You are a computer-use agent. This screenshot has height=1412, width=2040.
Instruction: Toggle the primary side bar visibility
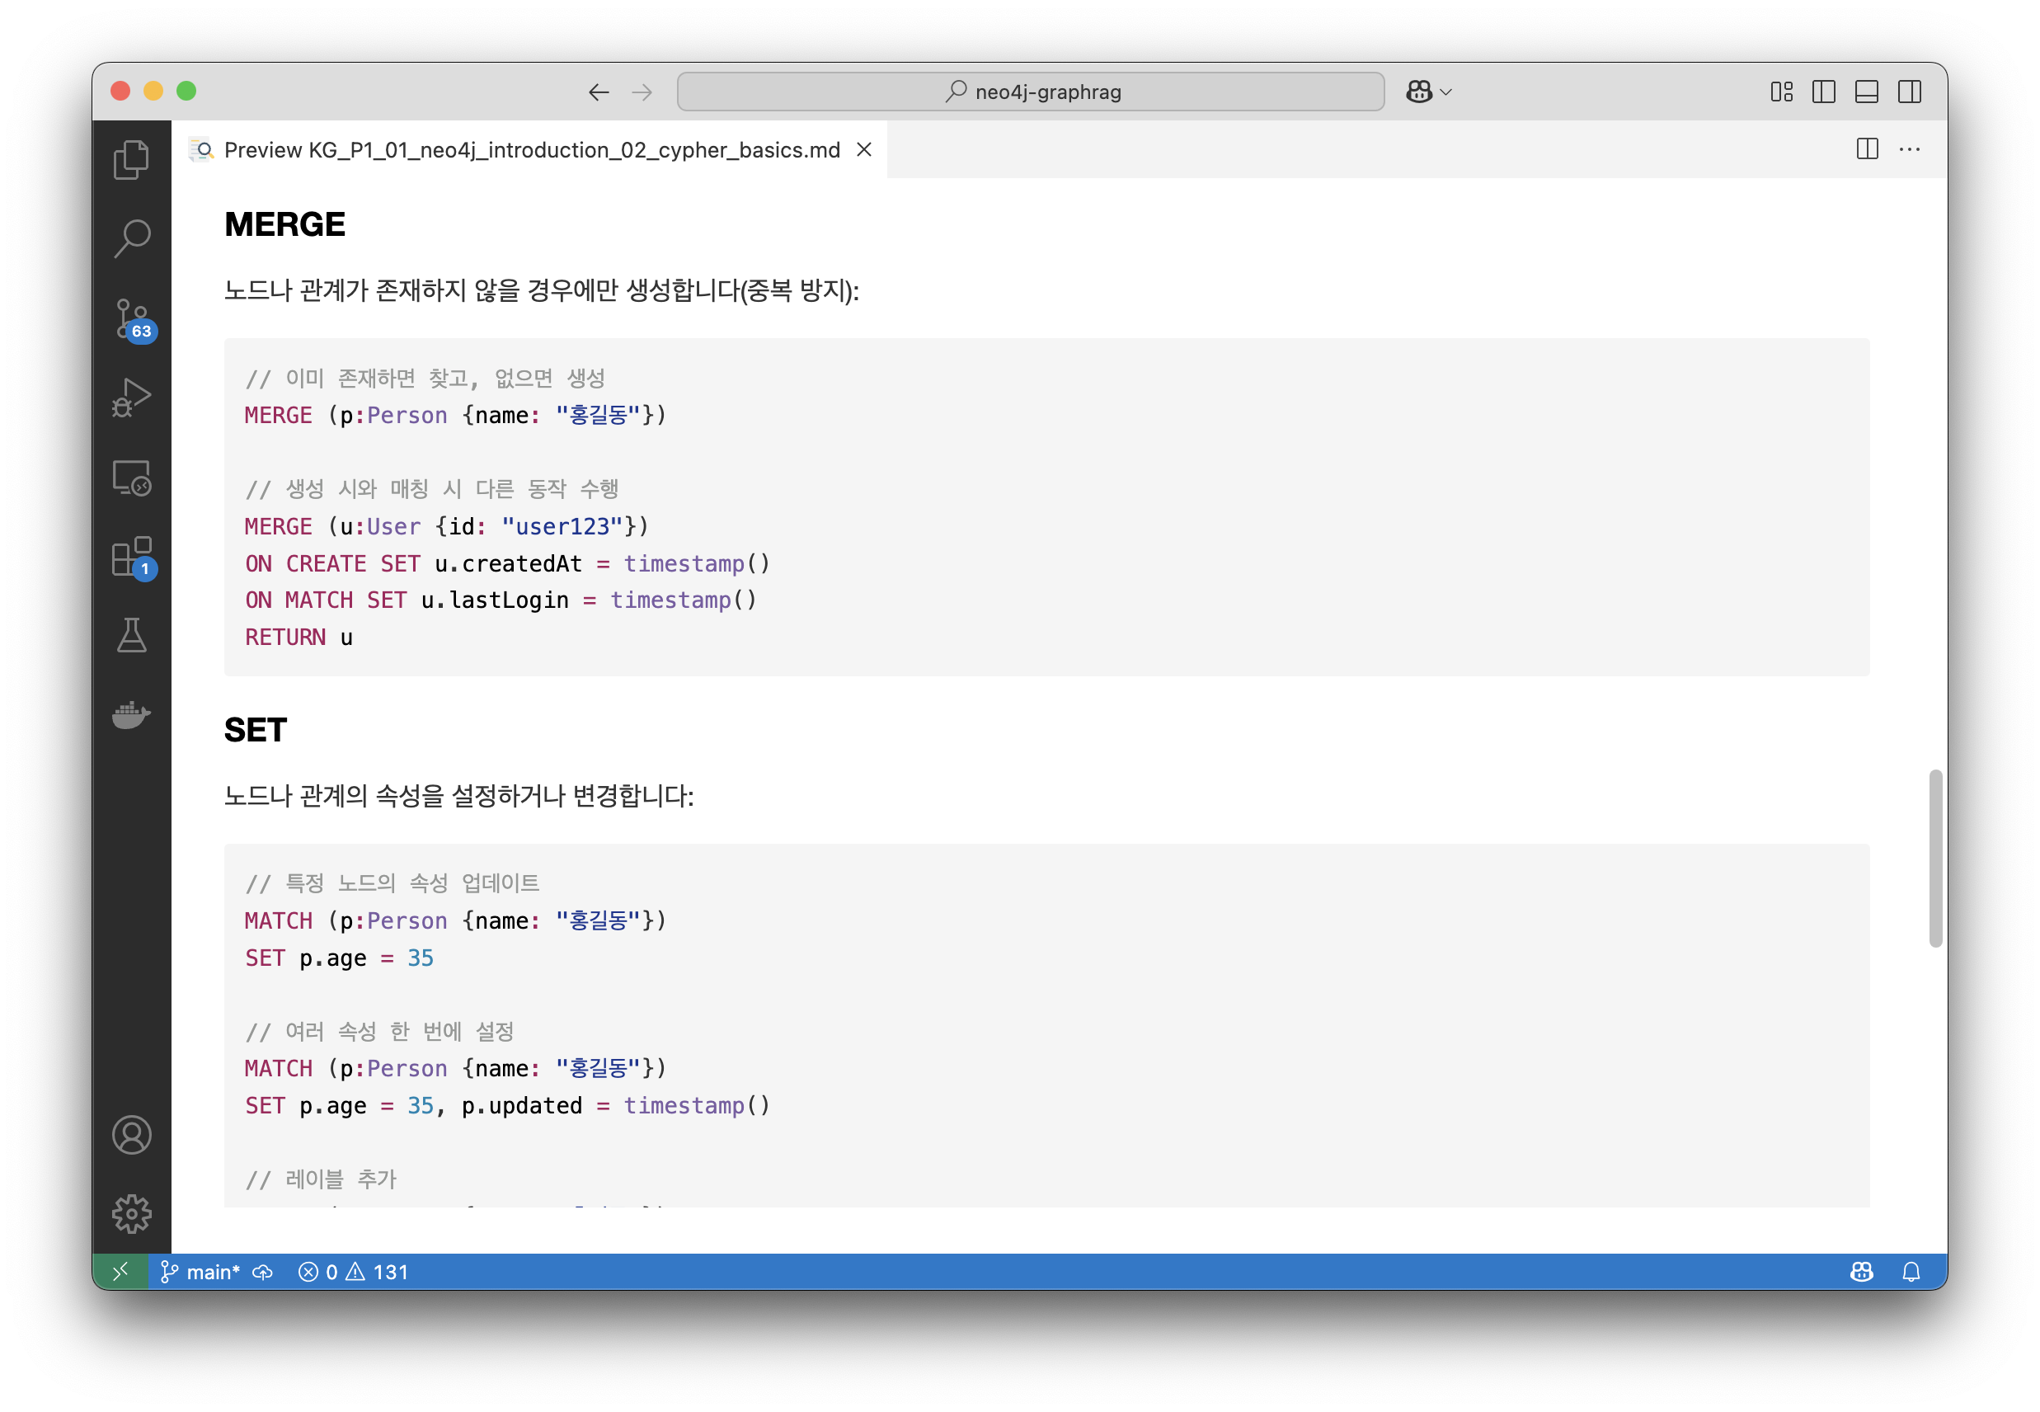point(1823,92)
